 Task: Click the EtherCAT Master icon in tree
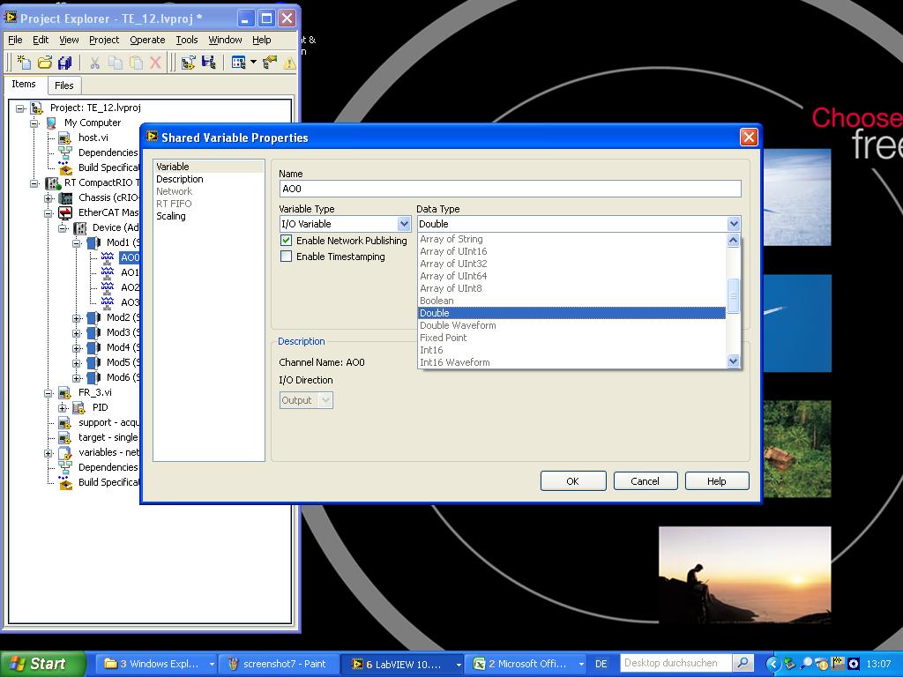[65, 212]
